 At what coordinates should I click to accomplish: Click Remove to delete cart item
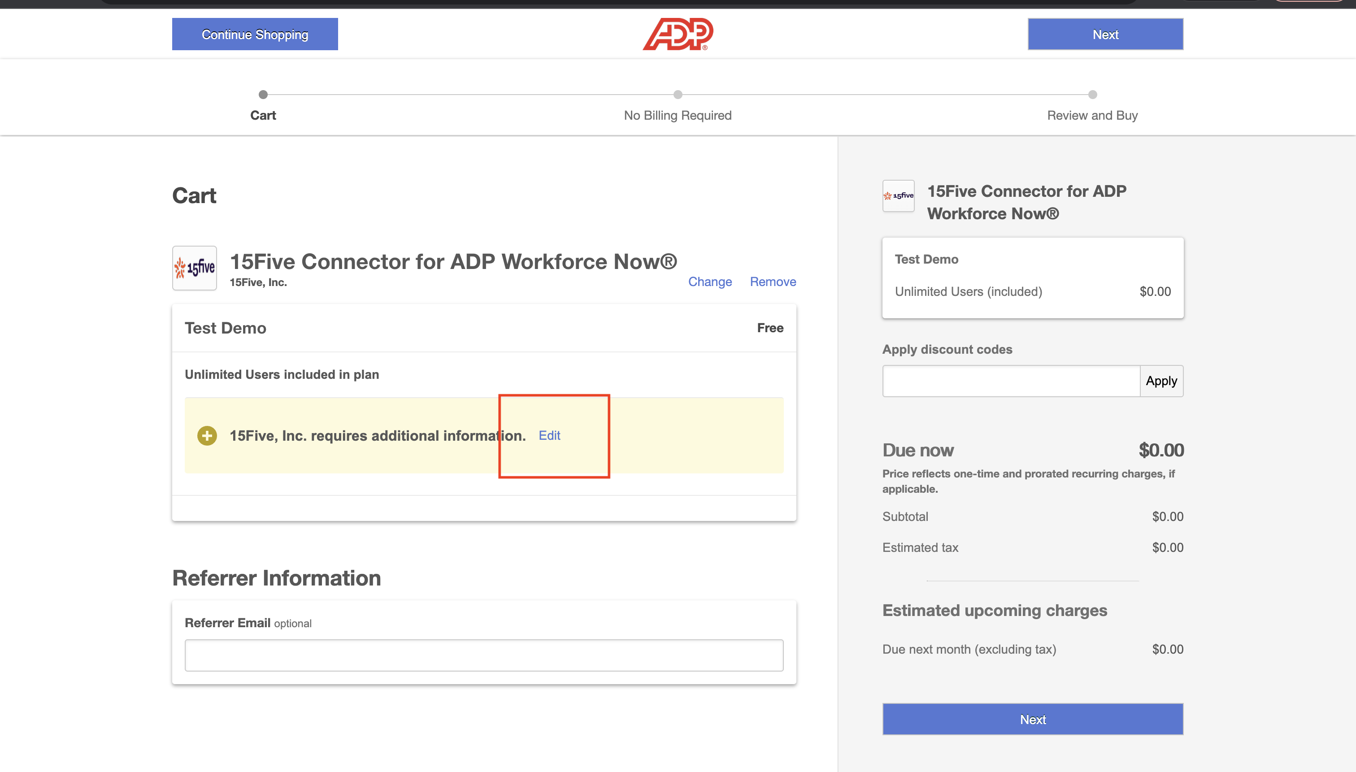pyautogui.click(x=773, y=281)
